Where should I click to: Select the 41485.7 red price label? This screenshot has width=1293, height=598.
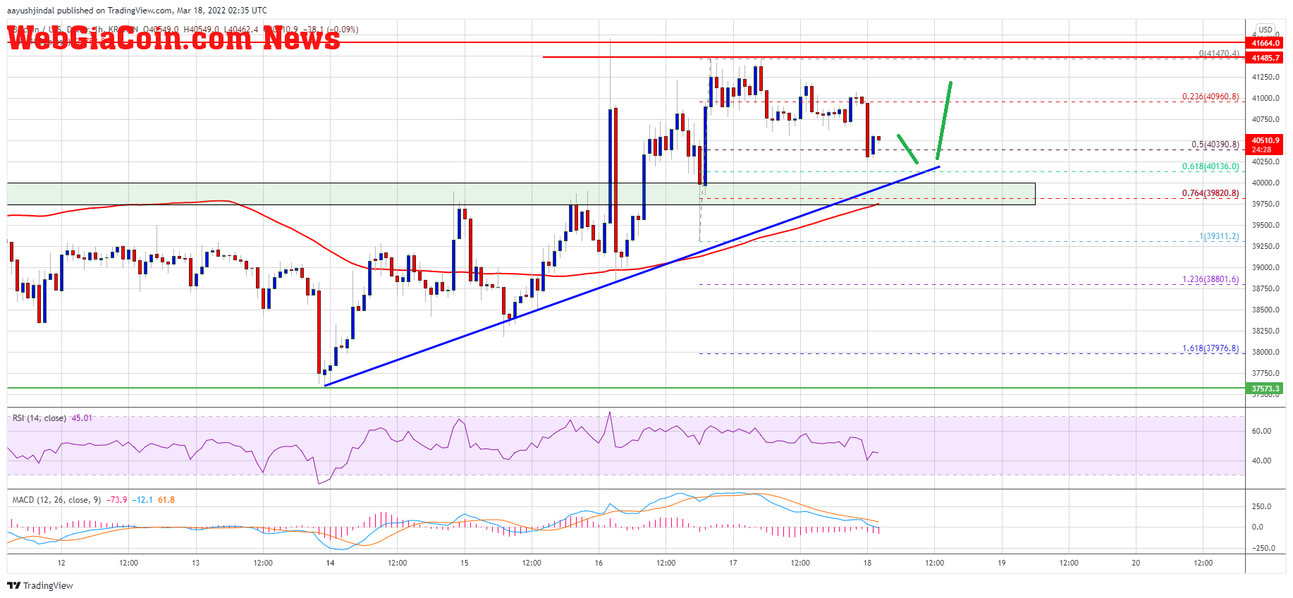pyautogui.click(x=1266, y=58)
